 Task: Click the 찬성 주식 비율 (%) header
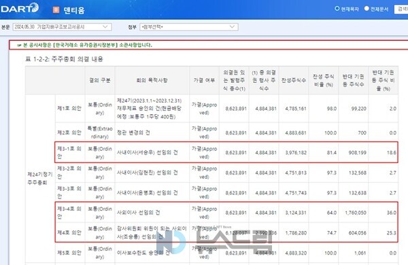[x=324, y=80]
